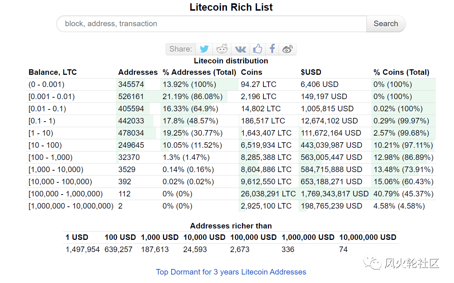Click the 1,000 USD column header
454x283 pixels.
160,237
